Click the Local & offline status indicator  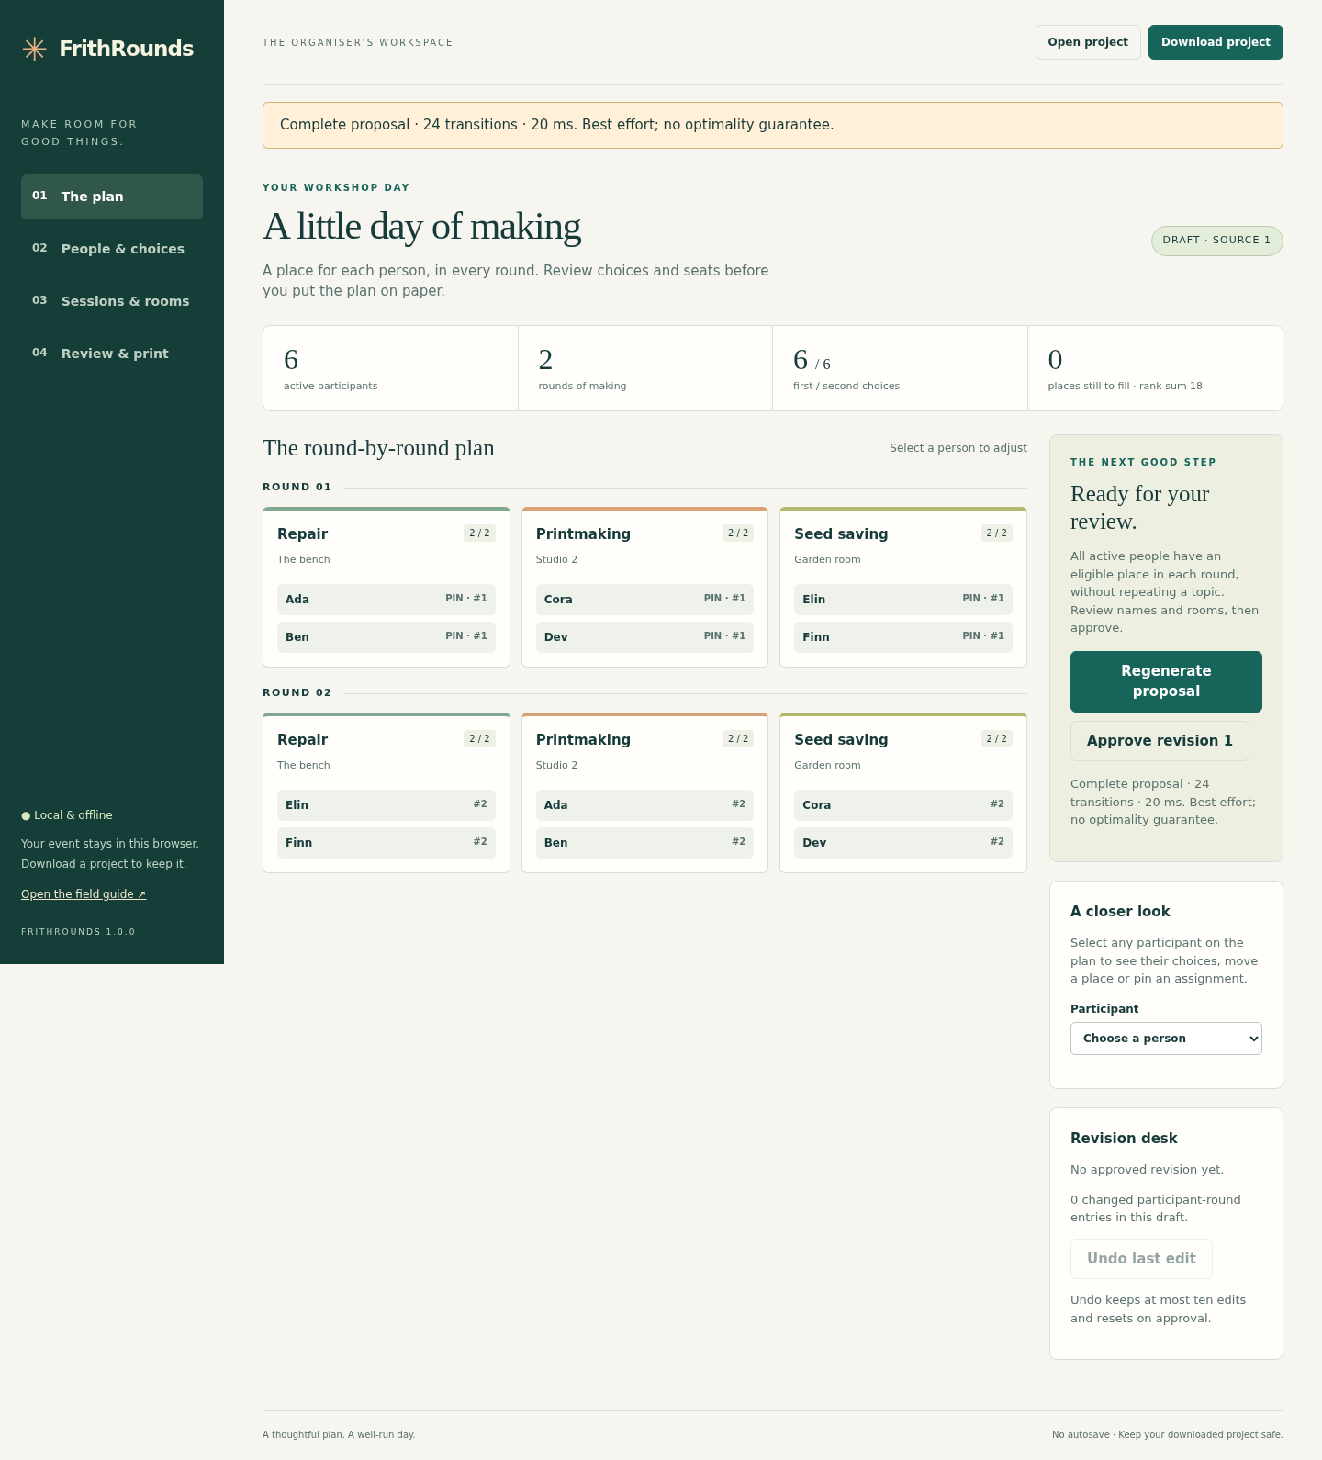[67, 815]
